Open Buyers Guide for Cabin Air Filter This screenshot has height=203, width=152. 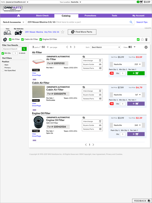92,95
